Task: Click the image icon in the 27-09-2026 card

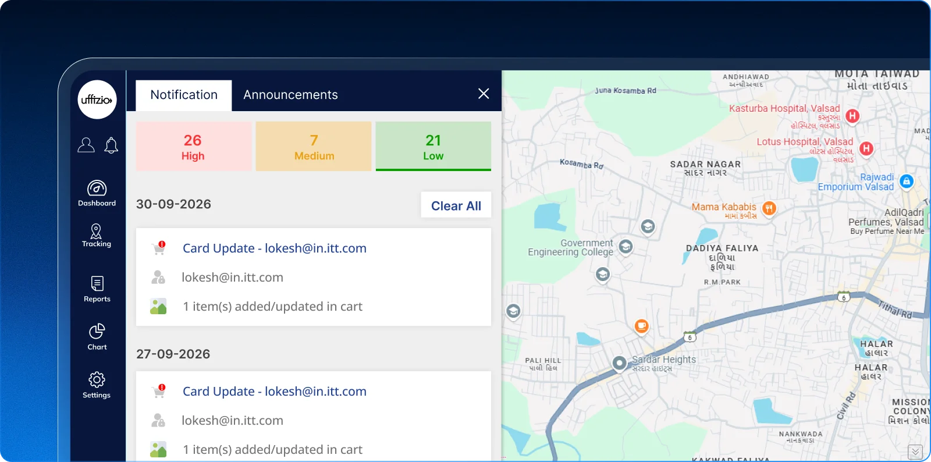Action: 158,449
